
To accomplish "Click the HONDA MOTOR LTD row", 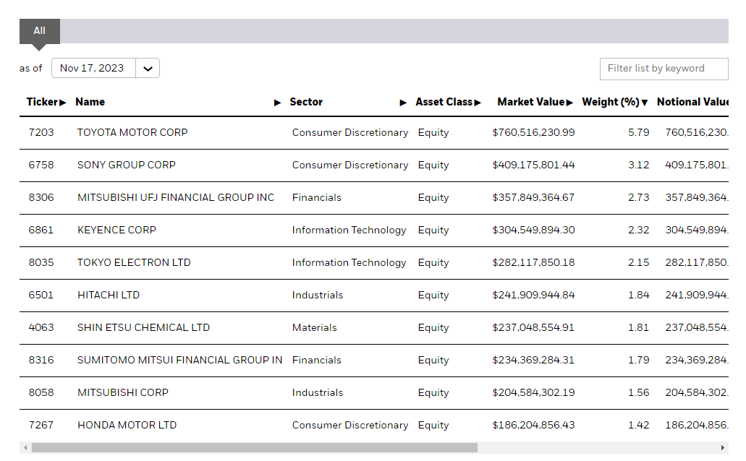I will click(127, 426).
